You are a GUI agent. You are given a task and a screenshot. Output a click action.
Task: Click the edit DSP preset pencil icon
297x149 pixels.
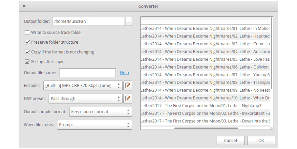coord(128,99)
